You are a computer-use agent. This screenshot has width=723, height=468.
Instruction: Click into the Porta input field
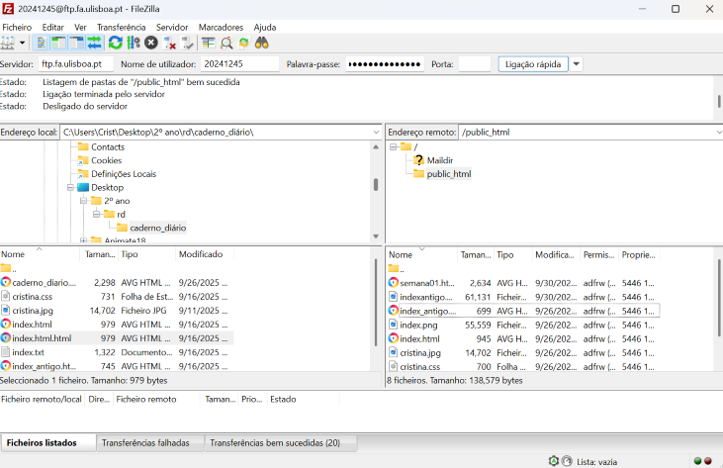tap(475, 64)
